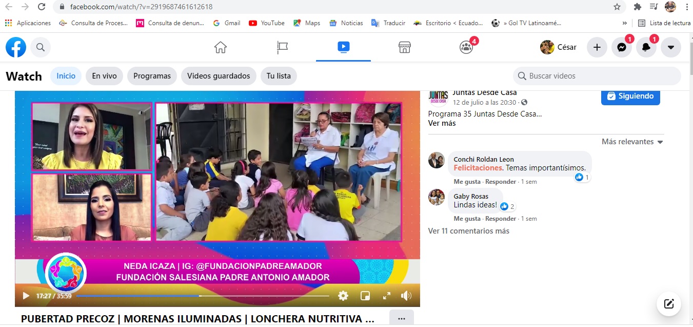This screenshot has height=327, width=693.
Task: Toggle the Siguiendo follow button
Action: click(630, 96)
